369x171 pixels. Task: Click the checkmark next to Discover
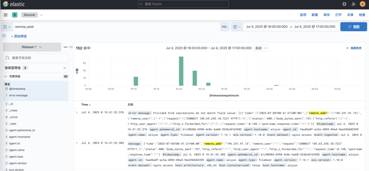pos(42,15)
